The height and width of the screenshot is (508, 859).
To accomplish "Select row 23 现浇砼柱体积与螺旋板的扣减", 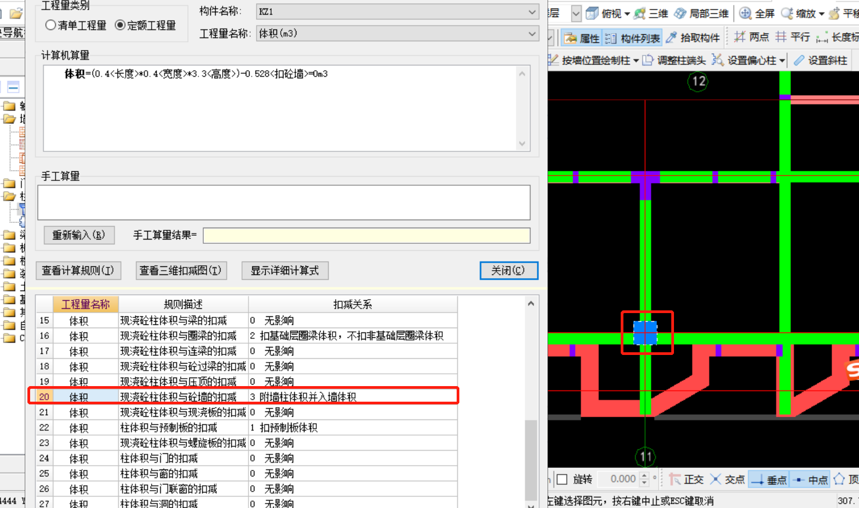I will 247,443.
